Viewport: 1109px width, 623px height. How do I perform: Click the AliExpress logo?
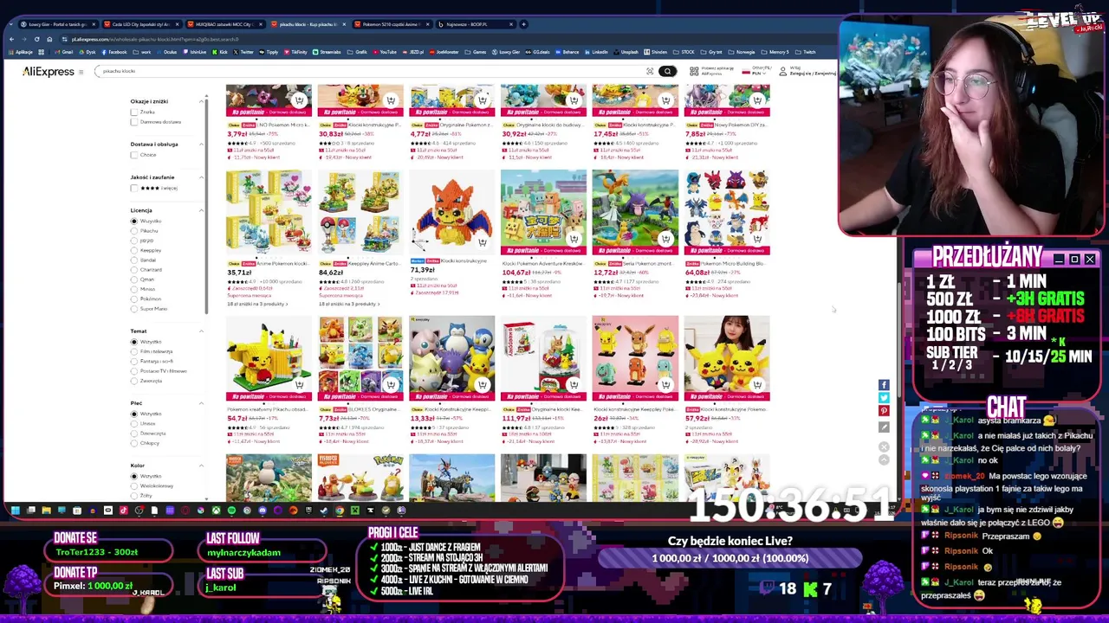(x=49, y=72)
